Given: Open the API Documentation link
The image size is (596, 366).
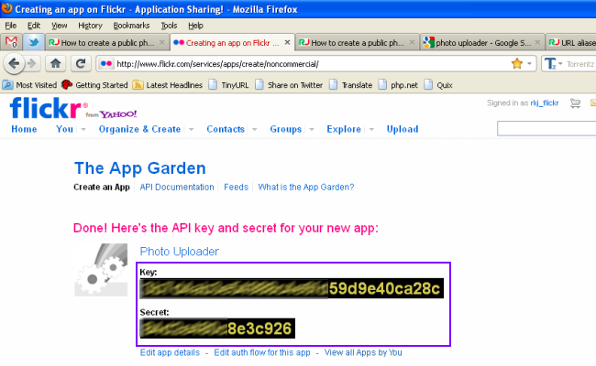Looking at the screenshot, I should 177,187.
